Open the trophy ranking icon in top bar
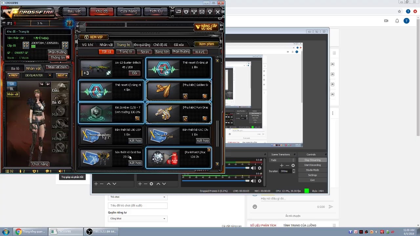This screenshot has height=236, width=420. click(x=194, y=11)
